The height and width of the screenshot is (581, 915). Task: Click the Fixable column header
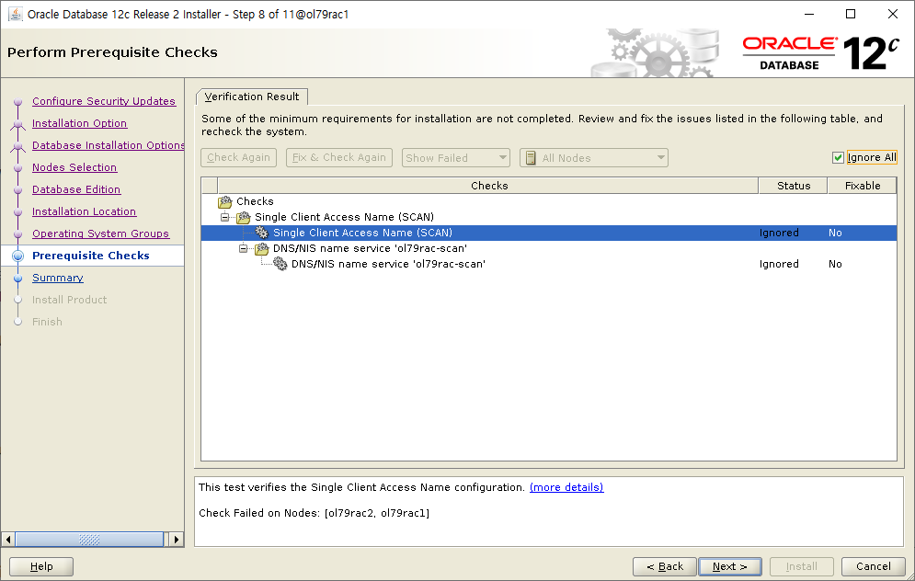863,186
